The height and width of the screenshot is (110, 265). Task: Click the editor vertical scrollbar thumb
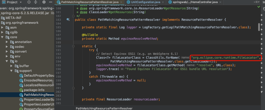click(259, 27)
